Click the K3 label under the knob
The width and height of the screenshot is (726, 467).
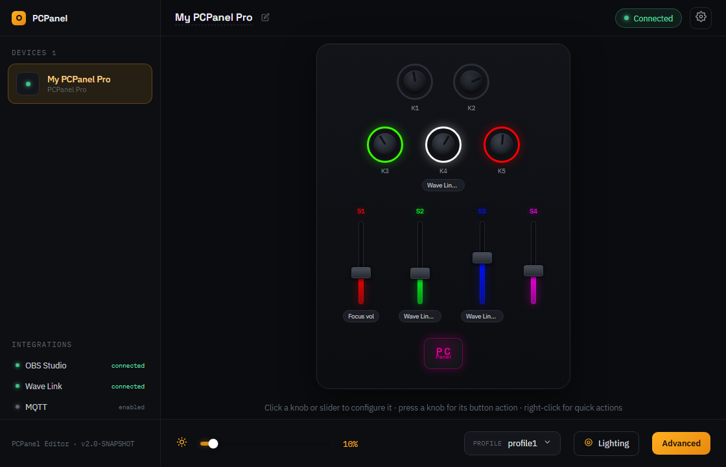pos(385,171)
